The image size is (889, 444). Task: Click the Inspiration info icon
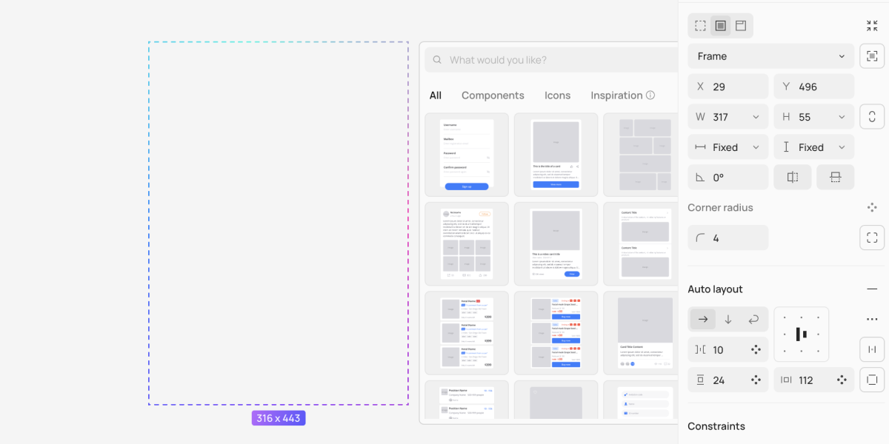click(x=650, y=95)
